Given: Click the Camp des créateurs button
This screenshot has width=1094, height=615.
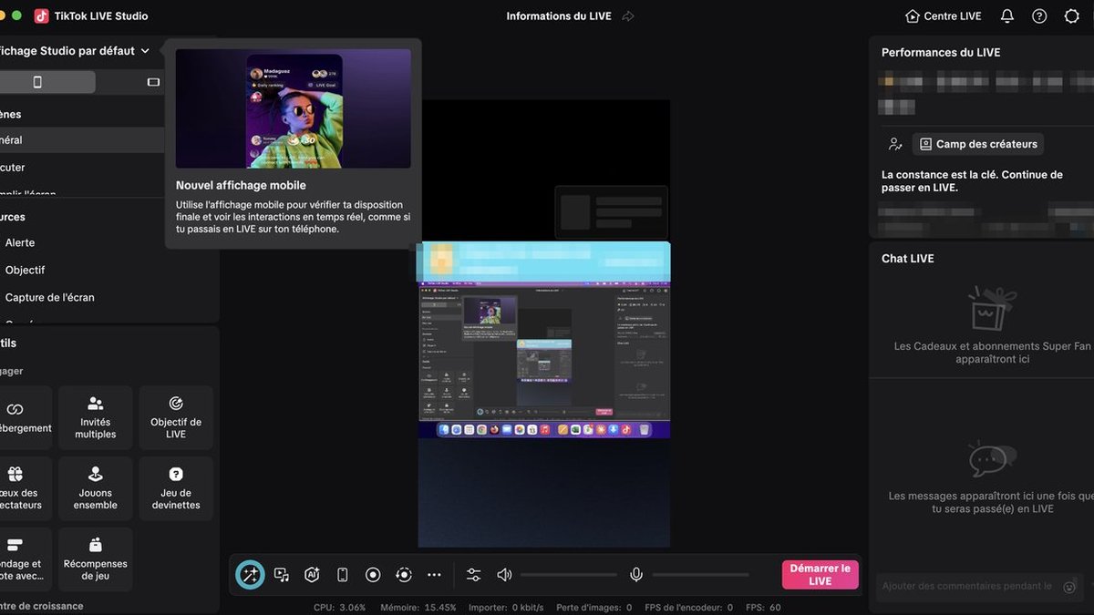Looking at the screenshot, I should coord(977,144).
